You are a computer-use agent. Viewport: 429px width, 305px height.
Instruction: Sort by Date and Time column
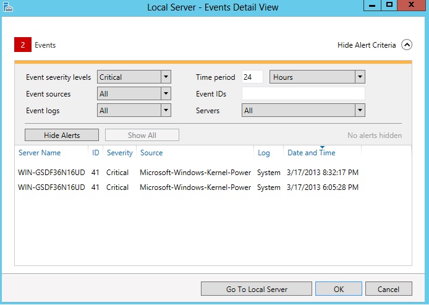pos(312,153)
